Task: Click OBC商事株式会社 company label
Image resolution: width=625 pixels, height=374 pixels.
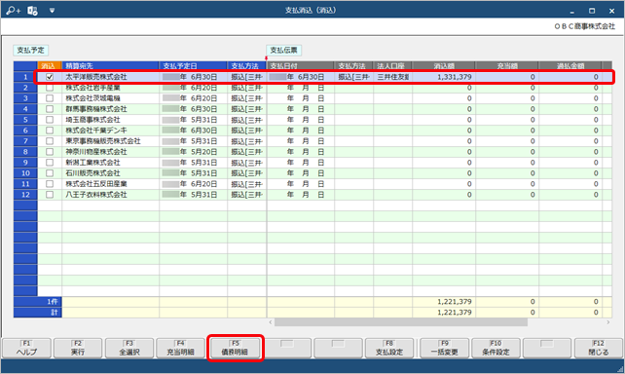Action: click(x=584, y=26)
